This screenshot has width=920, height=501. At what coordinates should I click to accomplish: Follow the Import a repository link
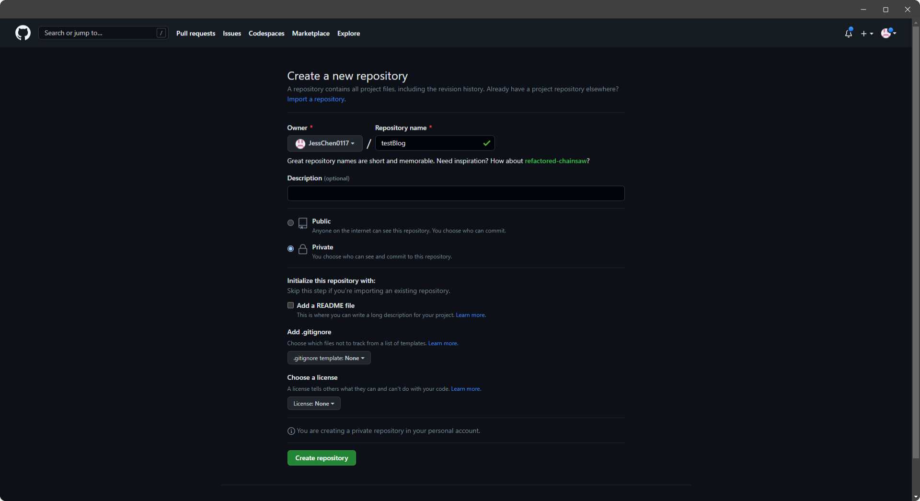tap(316, 99)
